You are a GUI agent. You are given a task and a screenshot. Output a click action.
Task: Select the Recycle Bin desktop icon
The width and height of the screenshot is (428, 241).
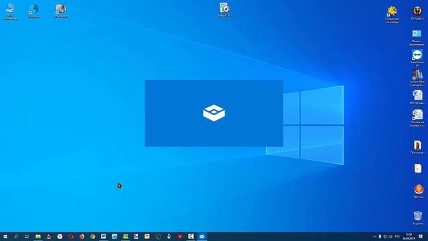(418, 218)
